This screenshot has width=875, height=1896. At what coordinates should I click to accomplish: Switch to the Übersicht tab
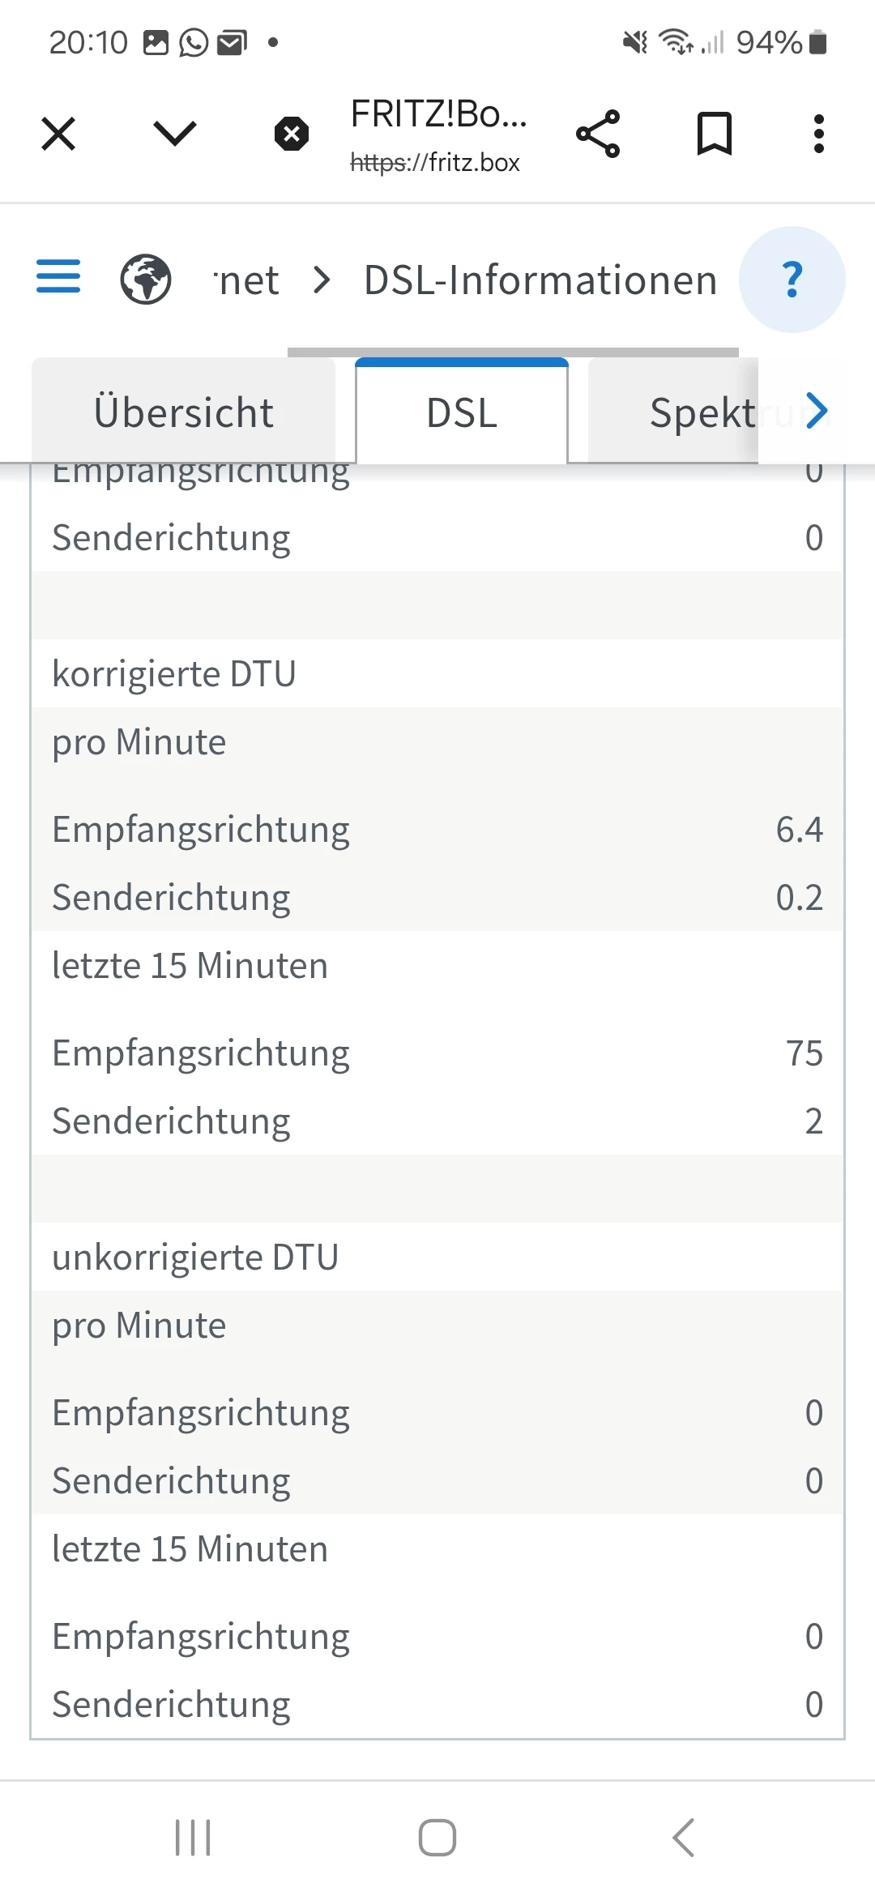[x=184, y=412]
